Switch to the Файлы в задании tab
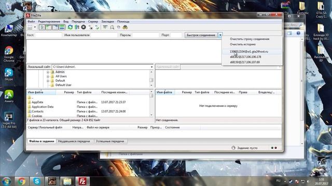Viewport: 332px width, 186px height. point(41,141)
